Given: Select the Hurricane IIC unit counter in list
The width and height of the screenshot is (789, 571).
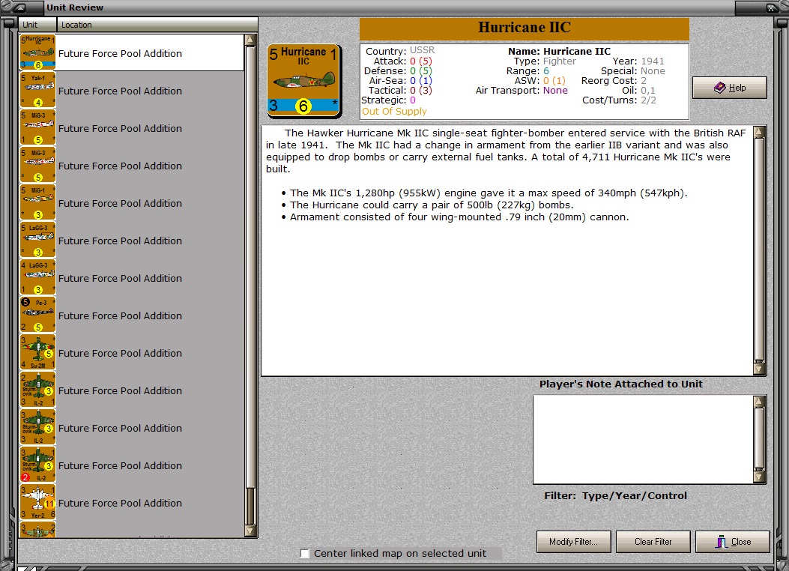Looking at the screenshot, I should coord(37,52).
